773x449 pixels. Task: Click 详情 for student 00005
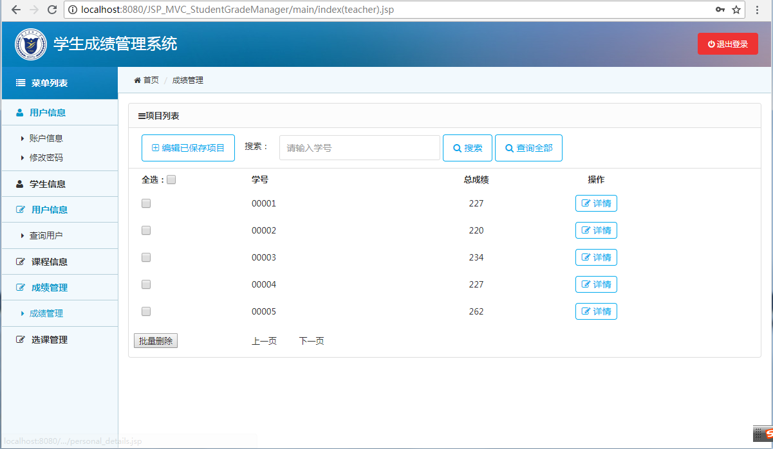click(x=596, y=311)
